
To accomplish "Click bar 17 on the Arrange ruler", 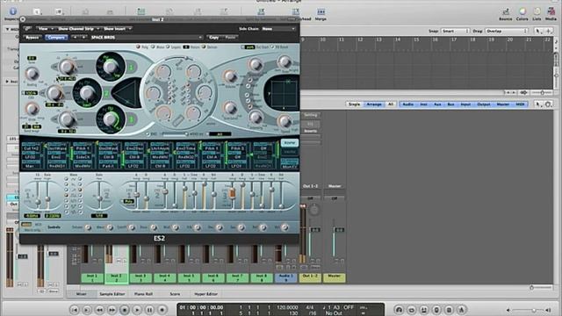I will point(454,39).
